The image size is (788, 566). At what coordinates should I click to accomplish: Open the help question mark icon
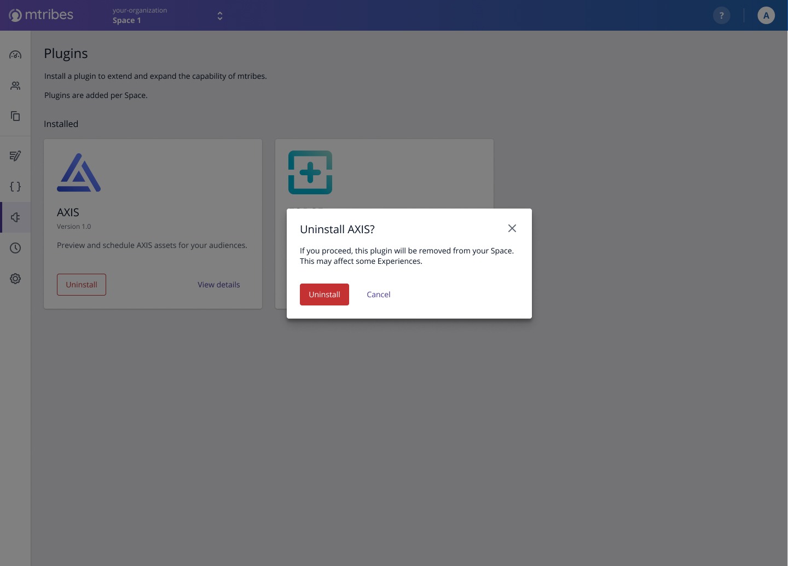[722, 15]
